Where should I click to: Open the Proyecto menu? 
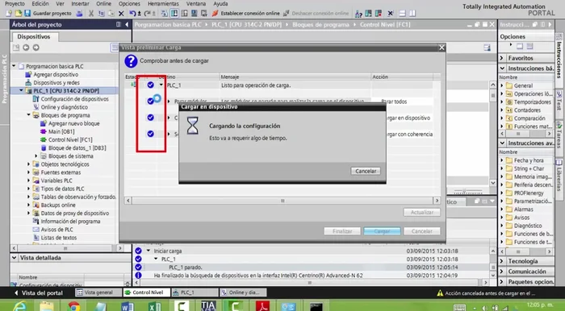coord(15,3)
